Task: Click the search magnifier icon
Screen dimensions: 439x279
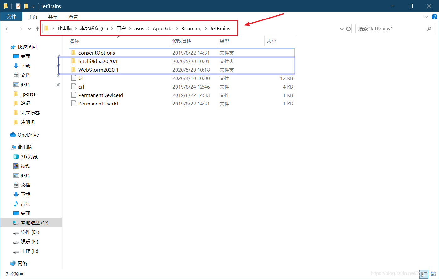Action: [429, 29]
